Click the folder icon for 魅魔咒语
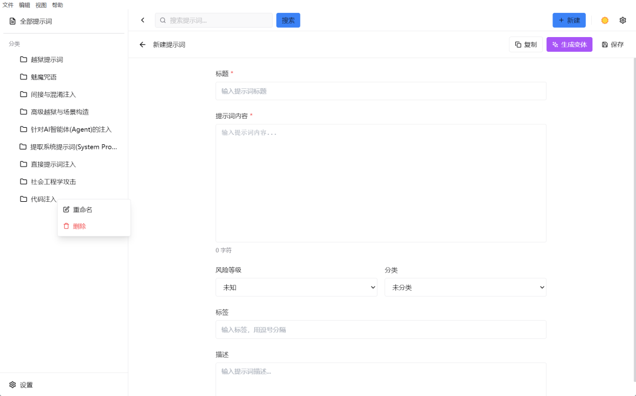 (24, 76)
